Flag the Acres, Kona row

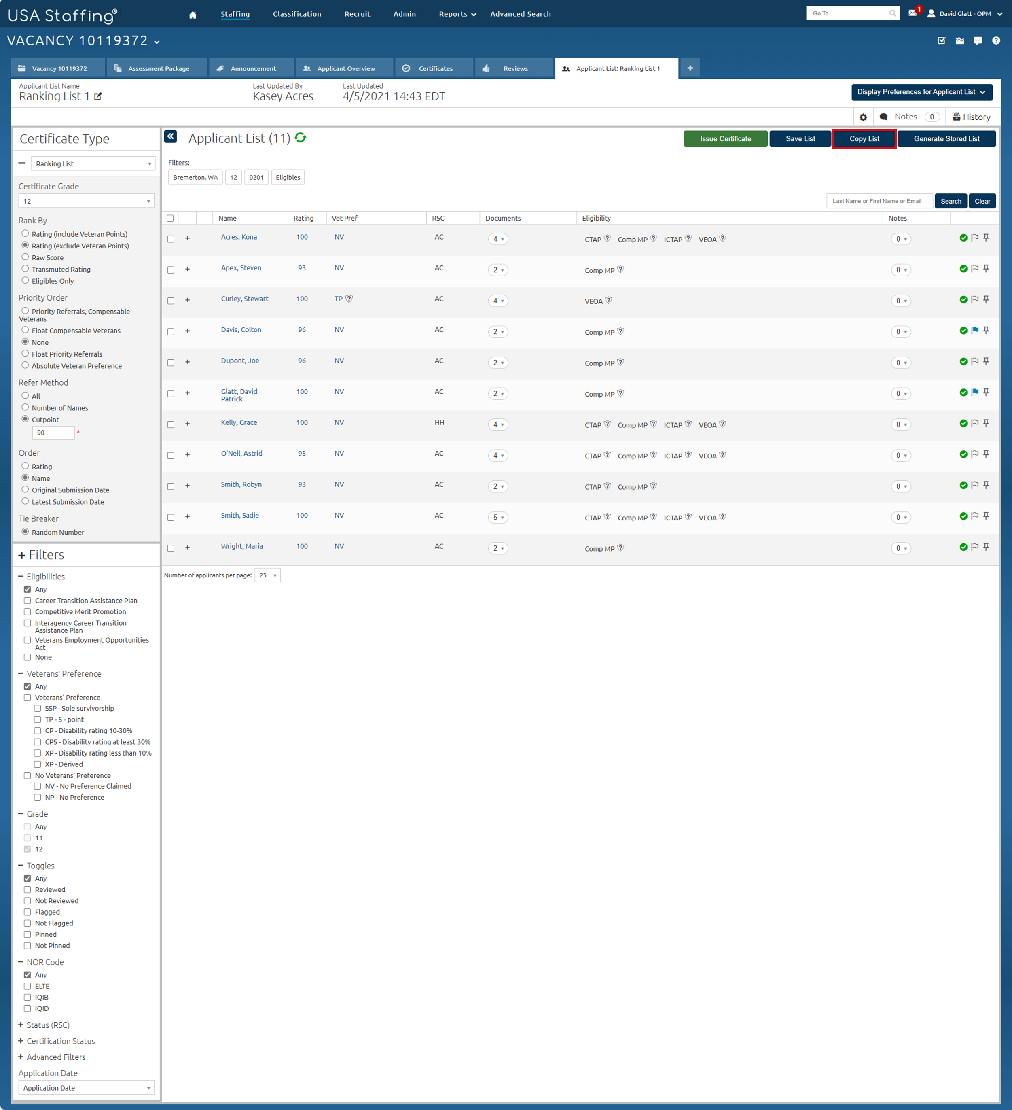(974, 238)
